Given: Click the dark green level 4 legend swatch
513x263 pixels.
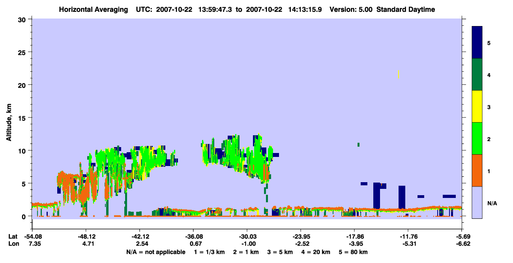Looking at the screenshot, I should 477,75.
